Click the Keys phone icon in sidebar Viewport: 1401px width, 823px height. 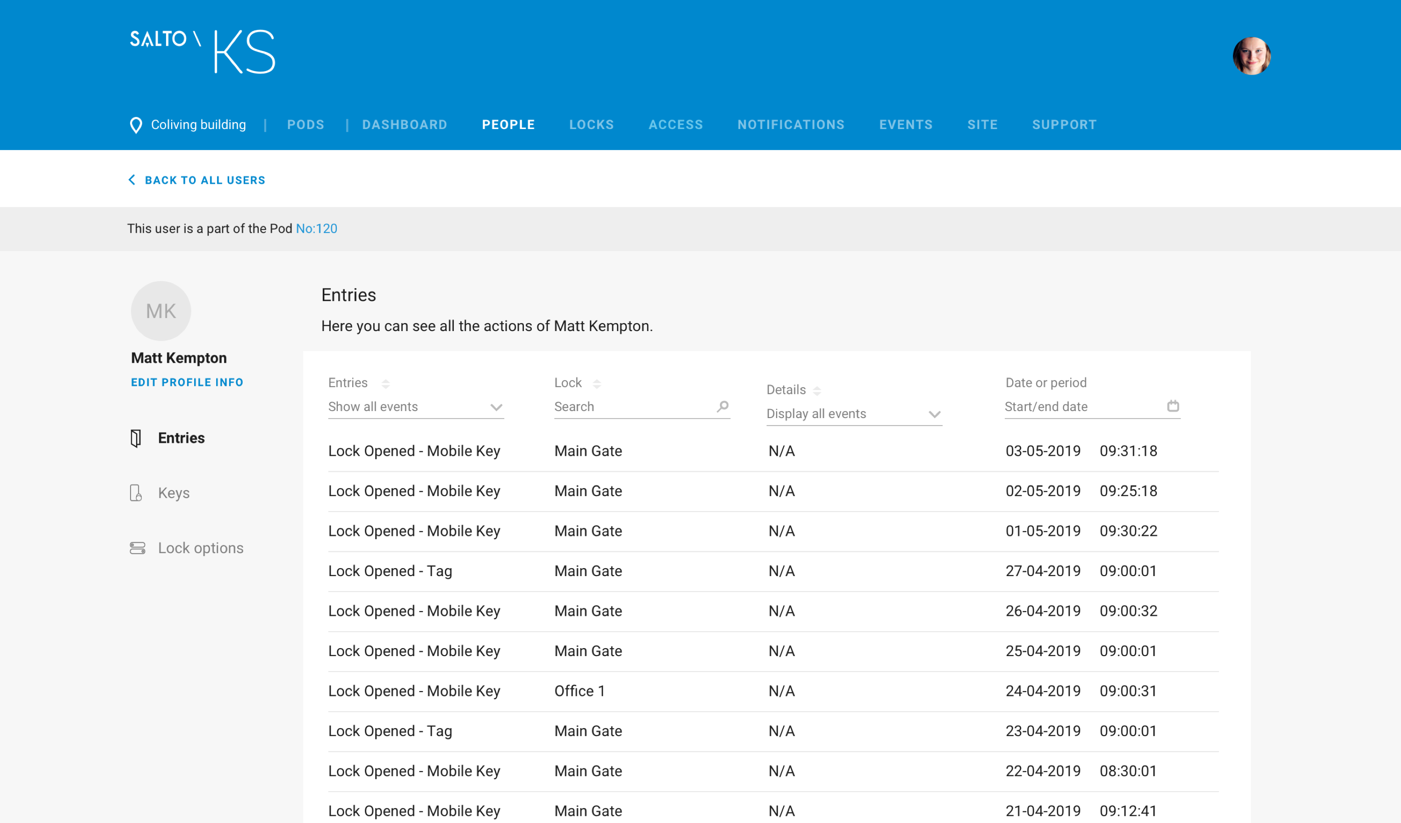pyautogui.click(x=136, y=493)
